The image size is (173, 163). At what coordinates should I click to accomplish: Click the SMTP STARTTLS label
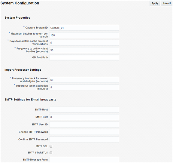38,152
